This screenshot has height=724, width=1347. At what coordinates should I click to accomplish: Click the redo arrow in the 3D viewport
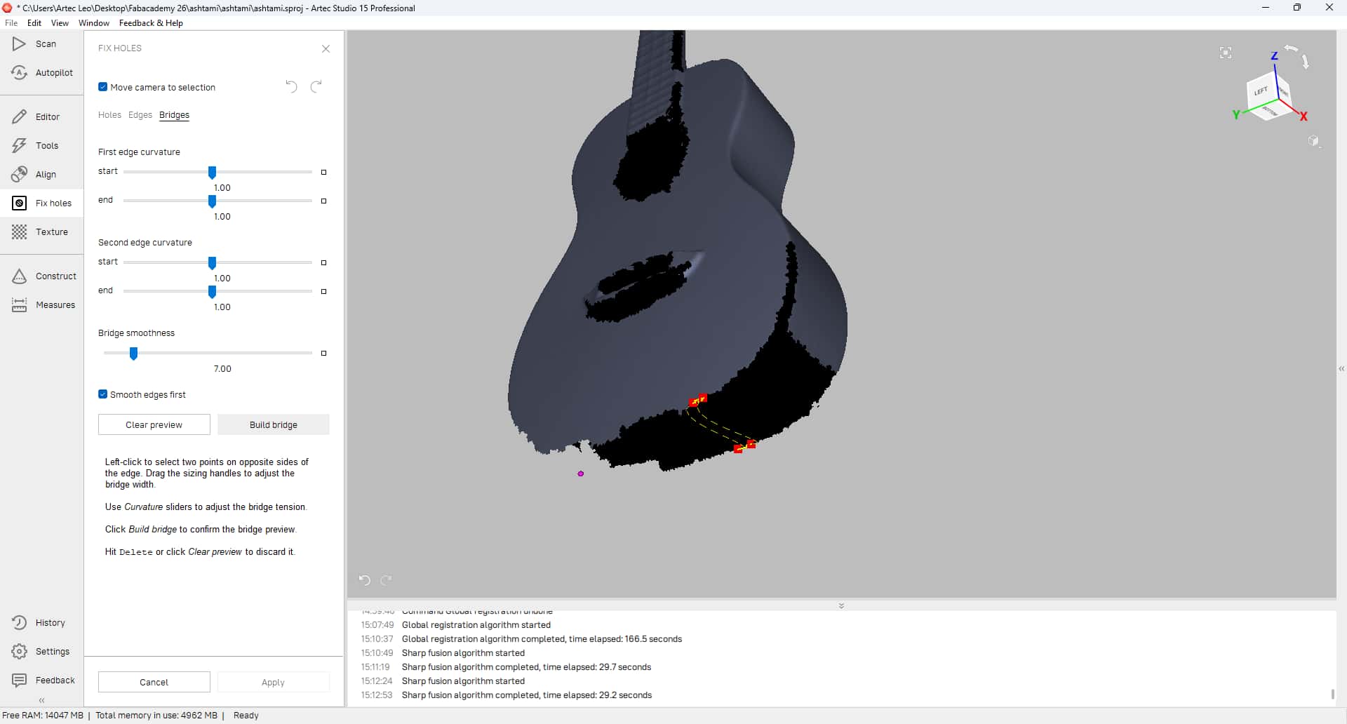[x=386, y=579]
